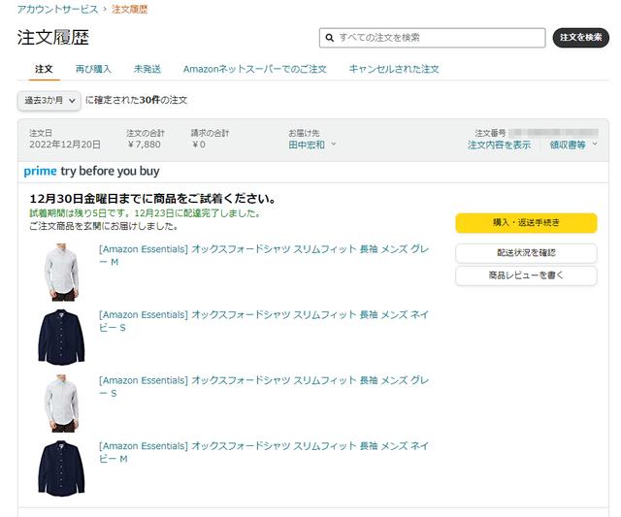This screenshot has height=517, width=621.
Task: Click the prime try before you buy logo
Action: [x=91, y=172]
